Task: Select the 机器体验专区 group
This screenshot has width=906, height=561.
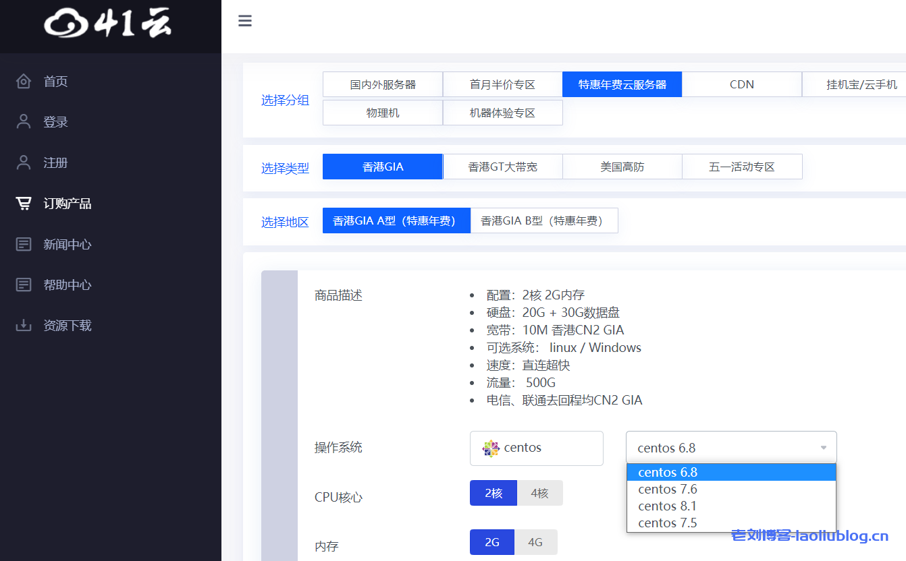Action: point(502,113)
